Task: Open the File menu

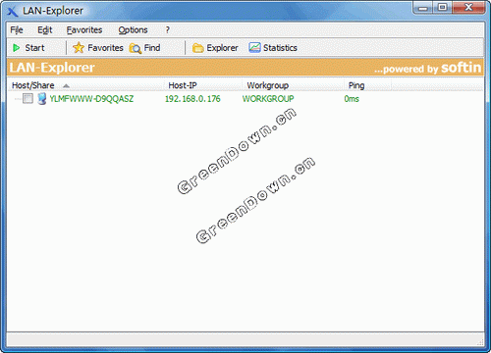Action: [x=17, y=30]
